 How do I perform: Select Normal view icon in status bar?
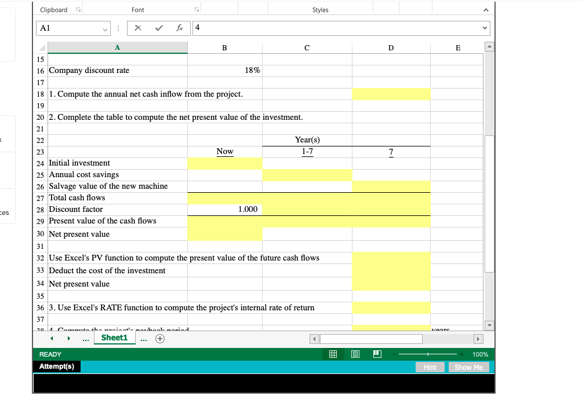(x=333, y=354)
